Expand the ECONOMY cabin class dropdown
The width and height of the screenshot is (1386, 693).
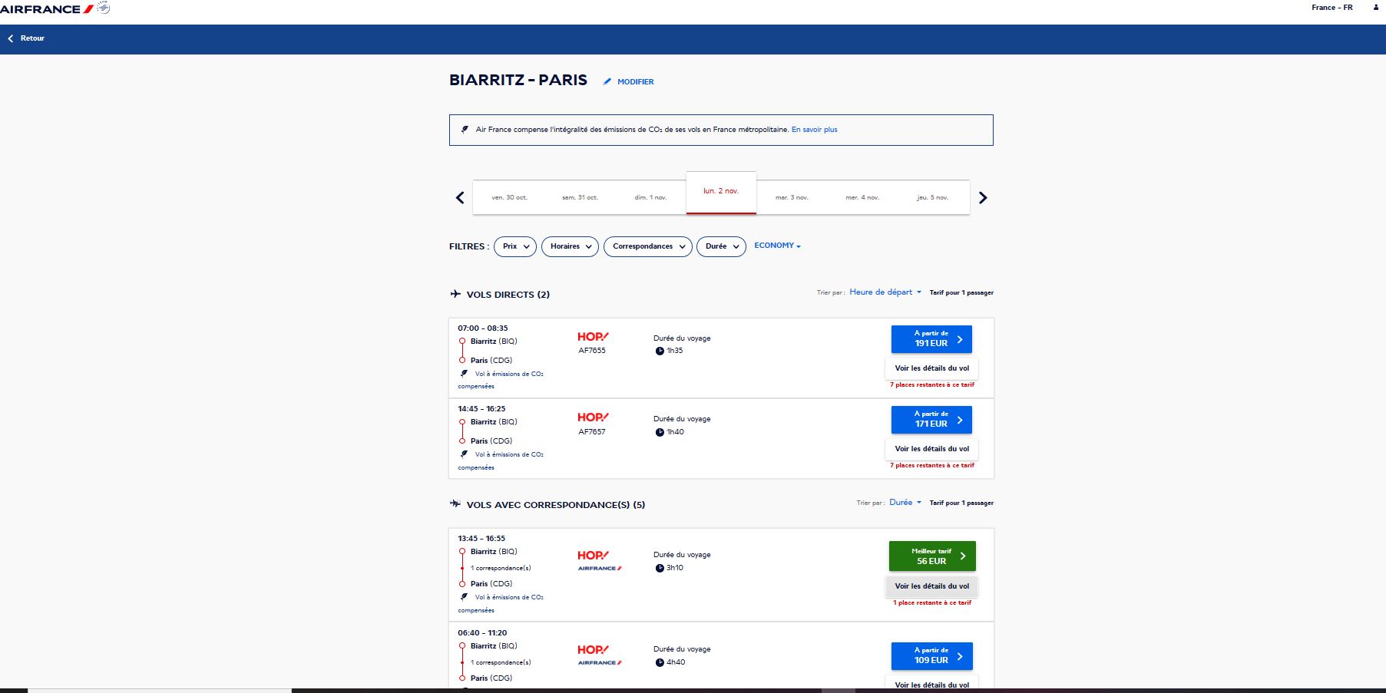777,246
